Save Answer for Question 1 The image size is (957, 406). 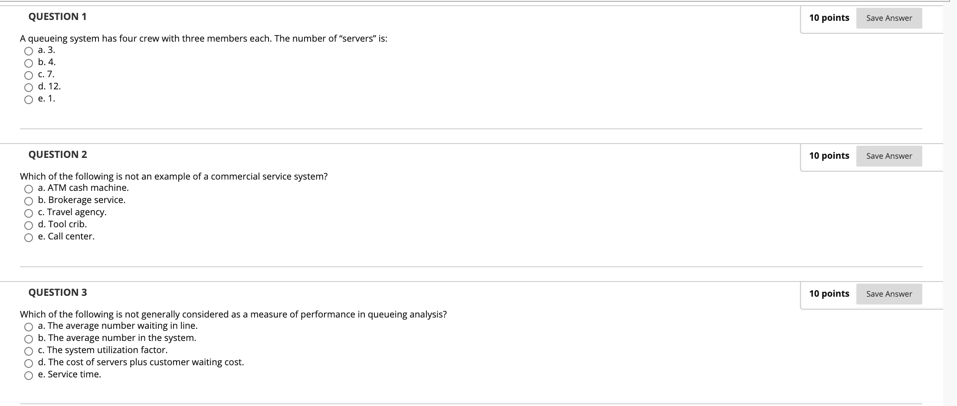[889, 18]
